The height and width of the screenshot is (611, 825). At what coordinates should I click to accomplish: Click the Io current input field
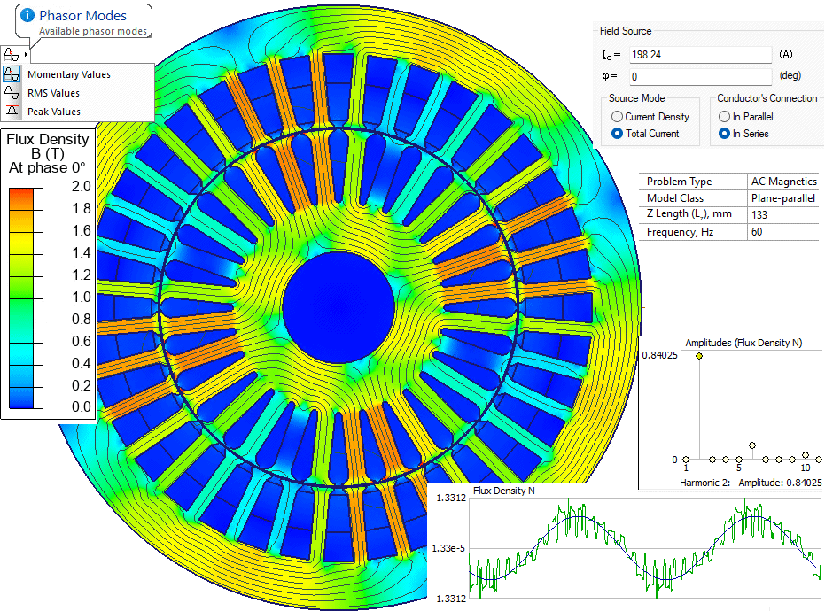pos(700,55)
